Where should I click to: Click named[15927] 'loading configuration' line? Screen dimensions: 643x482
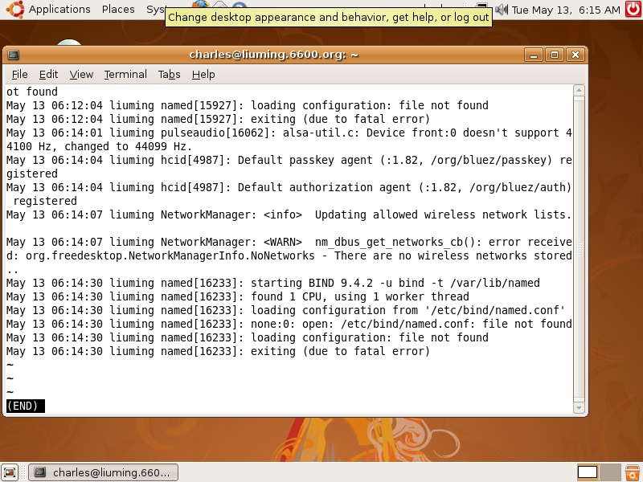pos(248,105)
